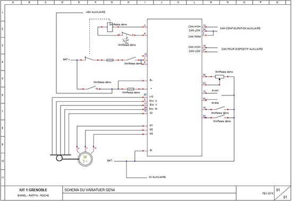Click the Avant label at pin 18
Image resolution: width=292 pixels, height=201 pixels.
[x=215, y=91]
